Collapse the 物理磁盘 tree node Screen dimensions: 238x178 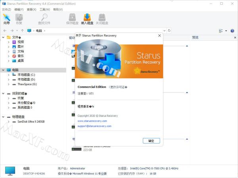click(3, 117)
